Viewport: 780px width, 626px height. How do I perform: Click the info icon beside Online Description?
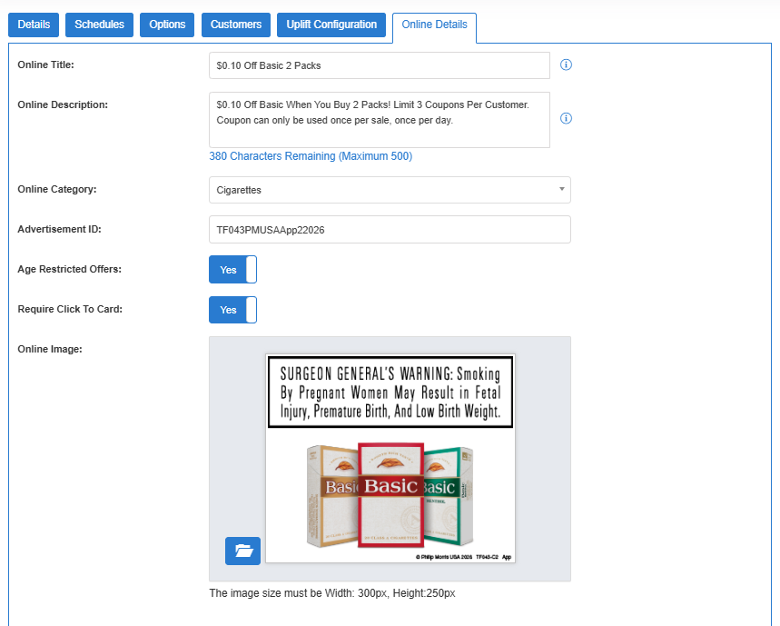(566, 119)
